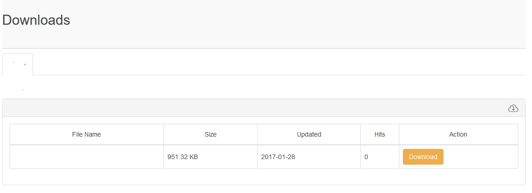The width and height of the screenshot is (532, 193).
Task: Click the hits count value 0
Action: tap(366, 157)
